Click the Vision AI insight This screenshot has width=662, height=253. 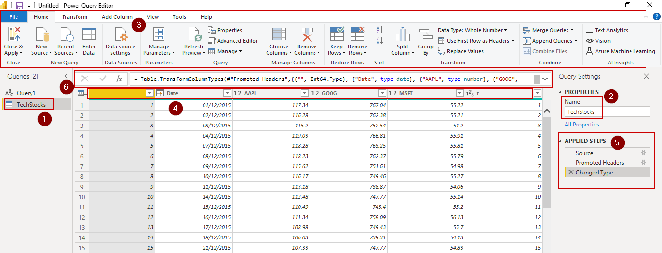coord(599,41)
